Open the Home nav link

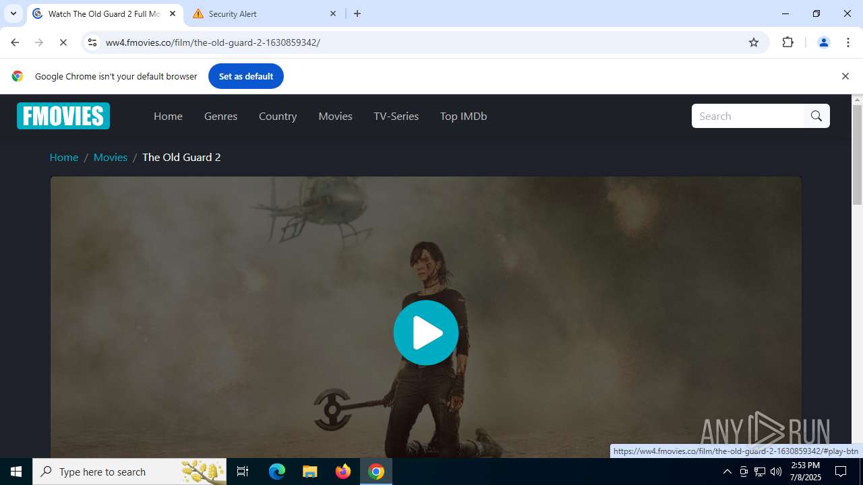point(168,116)
